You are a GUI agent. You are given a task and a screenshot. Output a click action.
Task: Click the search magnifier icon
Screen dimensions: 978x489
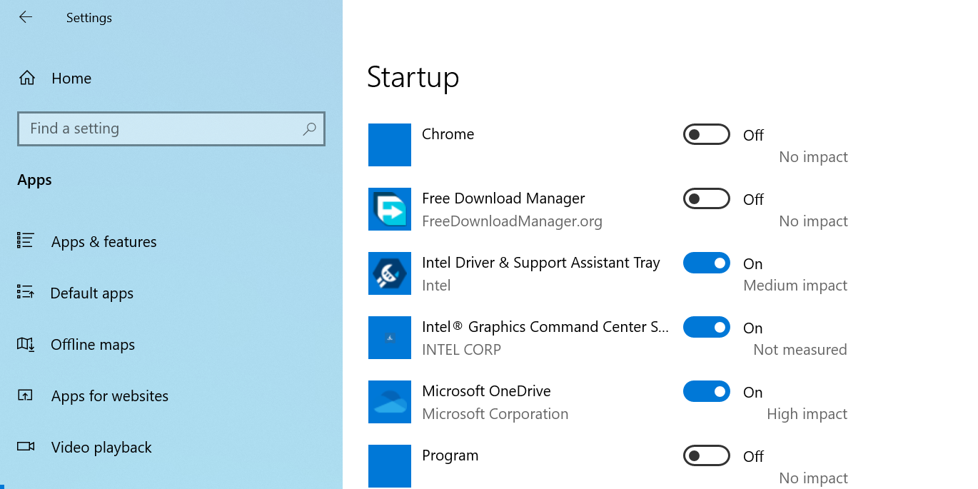(309, 128)
